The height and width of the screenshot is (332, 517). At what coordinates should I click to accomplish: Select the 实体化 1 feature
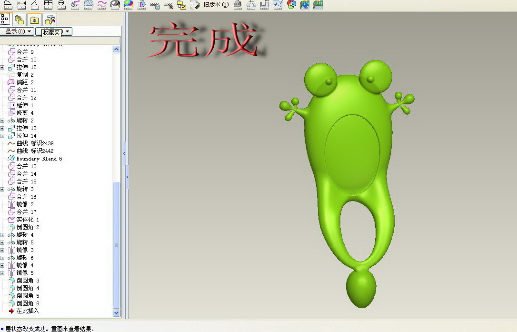coord(24,220)
